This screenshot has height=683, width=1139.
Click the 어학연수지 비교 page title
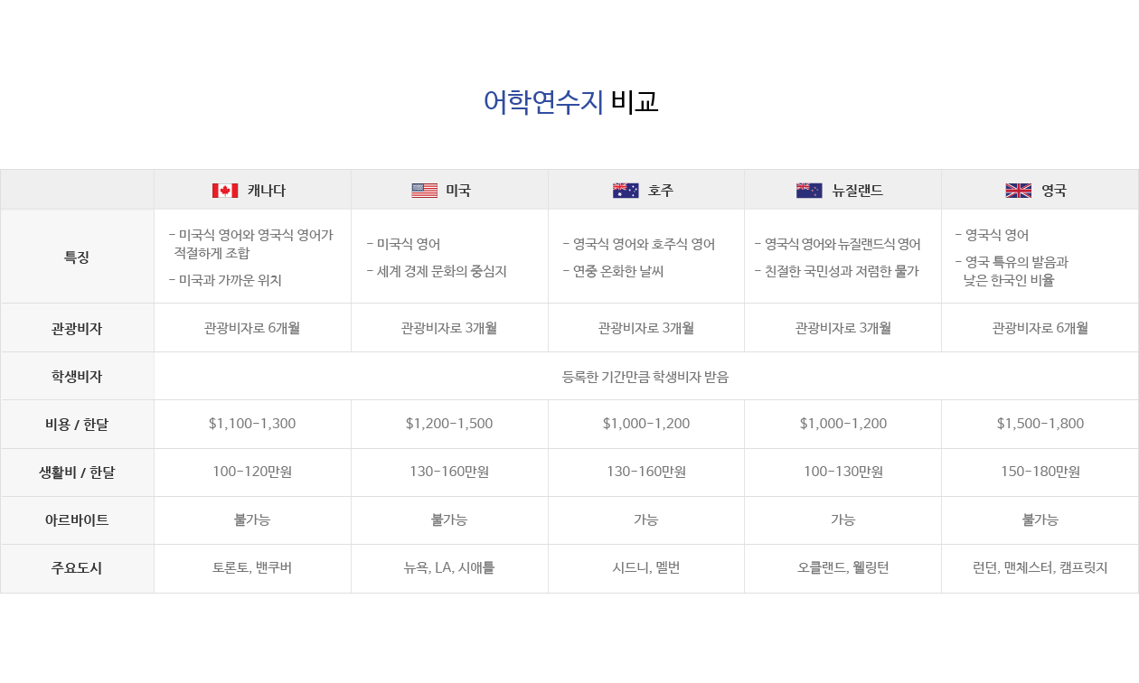click(571, 101)
